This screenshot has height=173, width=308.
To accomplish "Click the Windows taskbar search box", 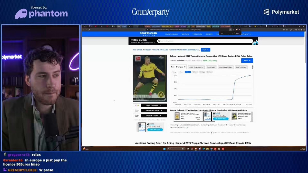I will click(x=177, y=149).
